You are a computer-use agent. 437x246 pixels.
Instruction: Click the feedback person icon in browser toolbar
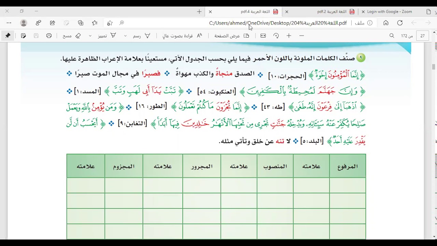[38, 23]
